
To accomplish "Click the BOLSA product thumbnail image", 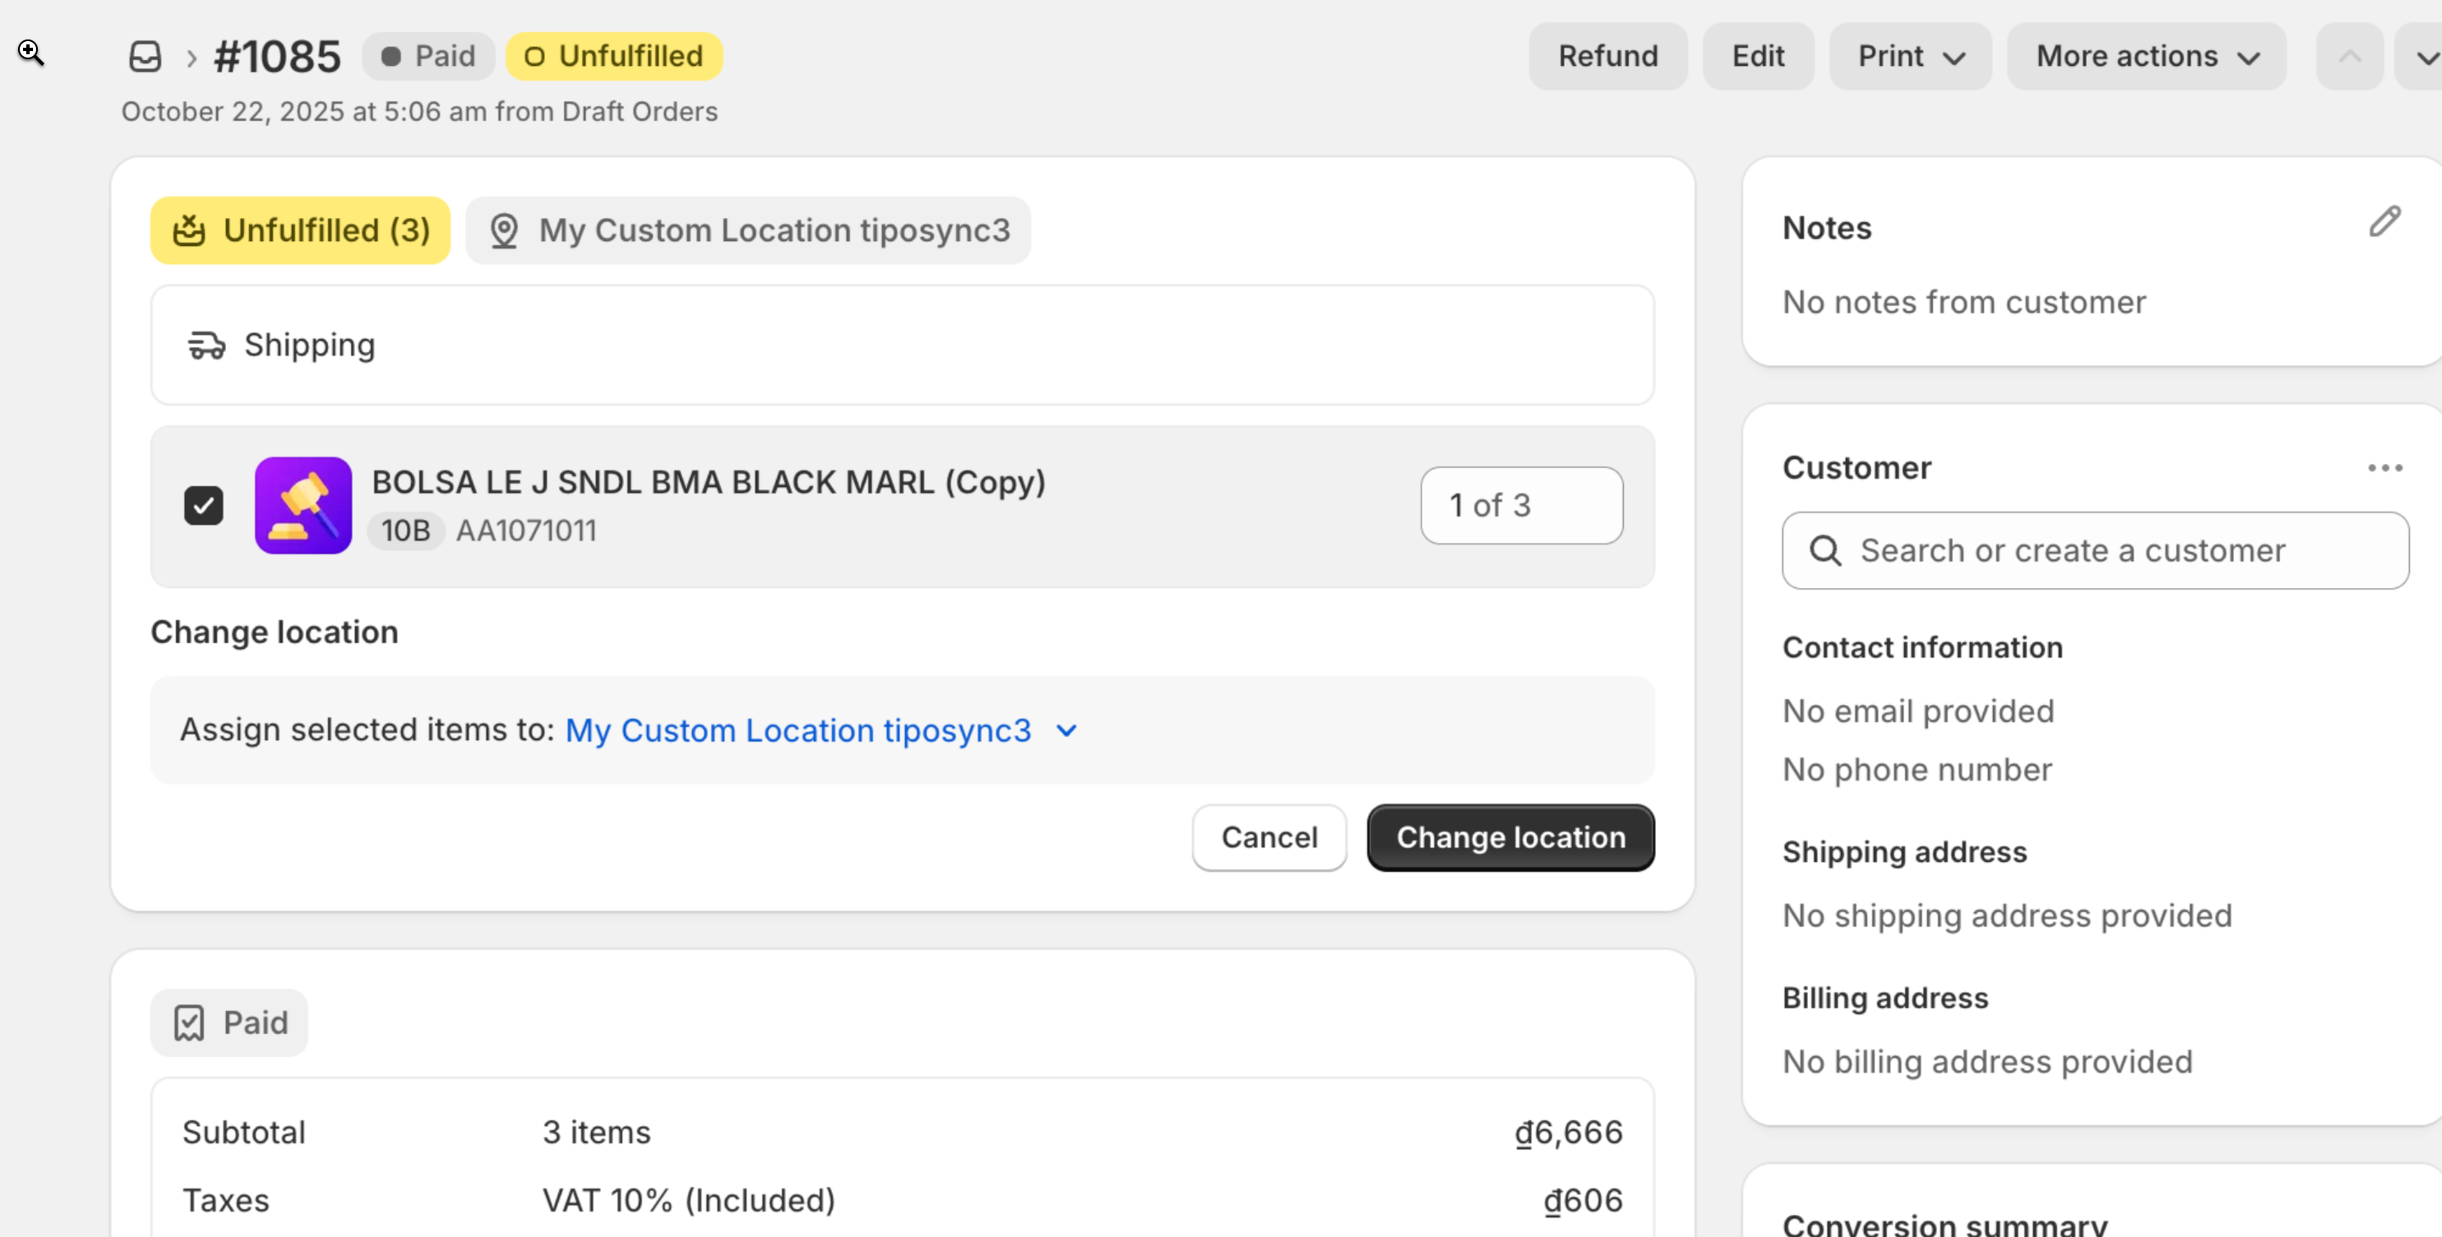I will click(x=303, y=506).
